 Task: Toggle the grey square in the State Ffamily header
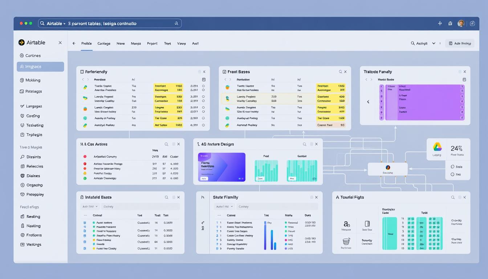click(312, 197)
